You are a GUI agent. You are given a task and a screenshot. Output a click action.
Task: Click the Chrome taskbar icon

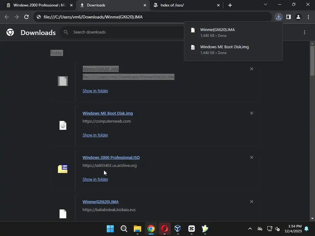pos(151,229)
